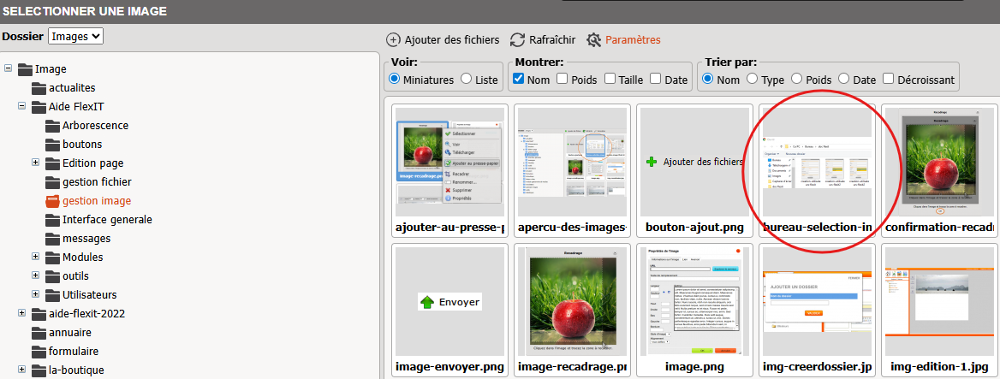Open the Dossier Images dropdown
This screenshot has height=379, width=1000.
(x=75, y=36)
